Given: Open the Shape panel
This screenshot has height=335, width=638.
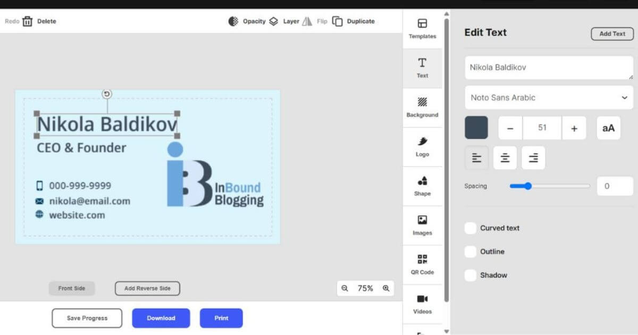Looking at the screenshot, I should (422, 186).
